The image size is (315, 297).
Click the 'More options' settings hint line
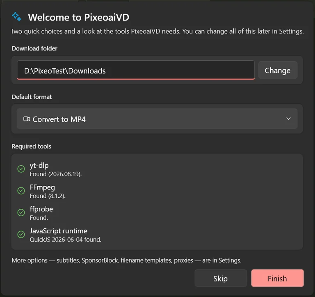127,260
